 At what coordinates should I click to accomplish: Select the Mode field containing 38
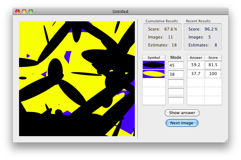176,74
